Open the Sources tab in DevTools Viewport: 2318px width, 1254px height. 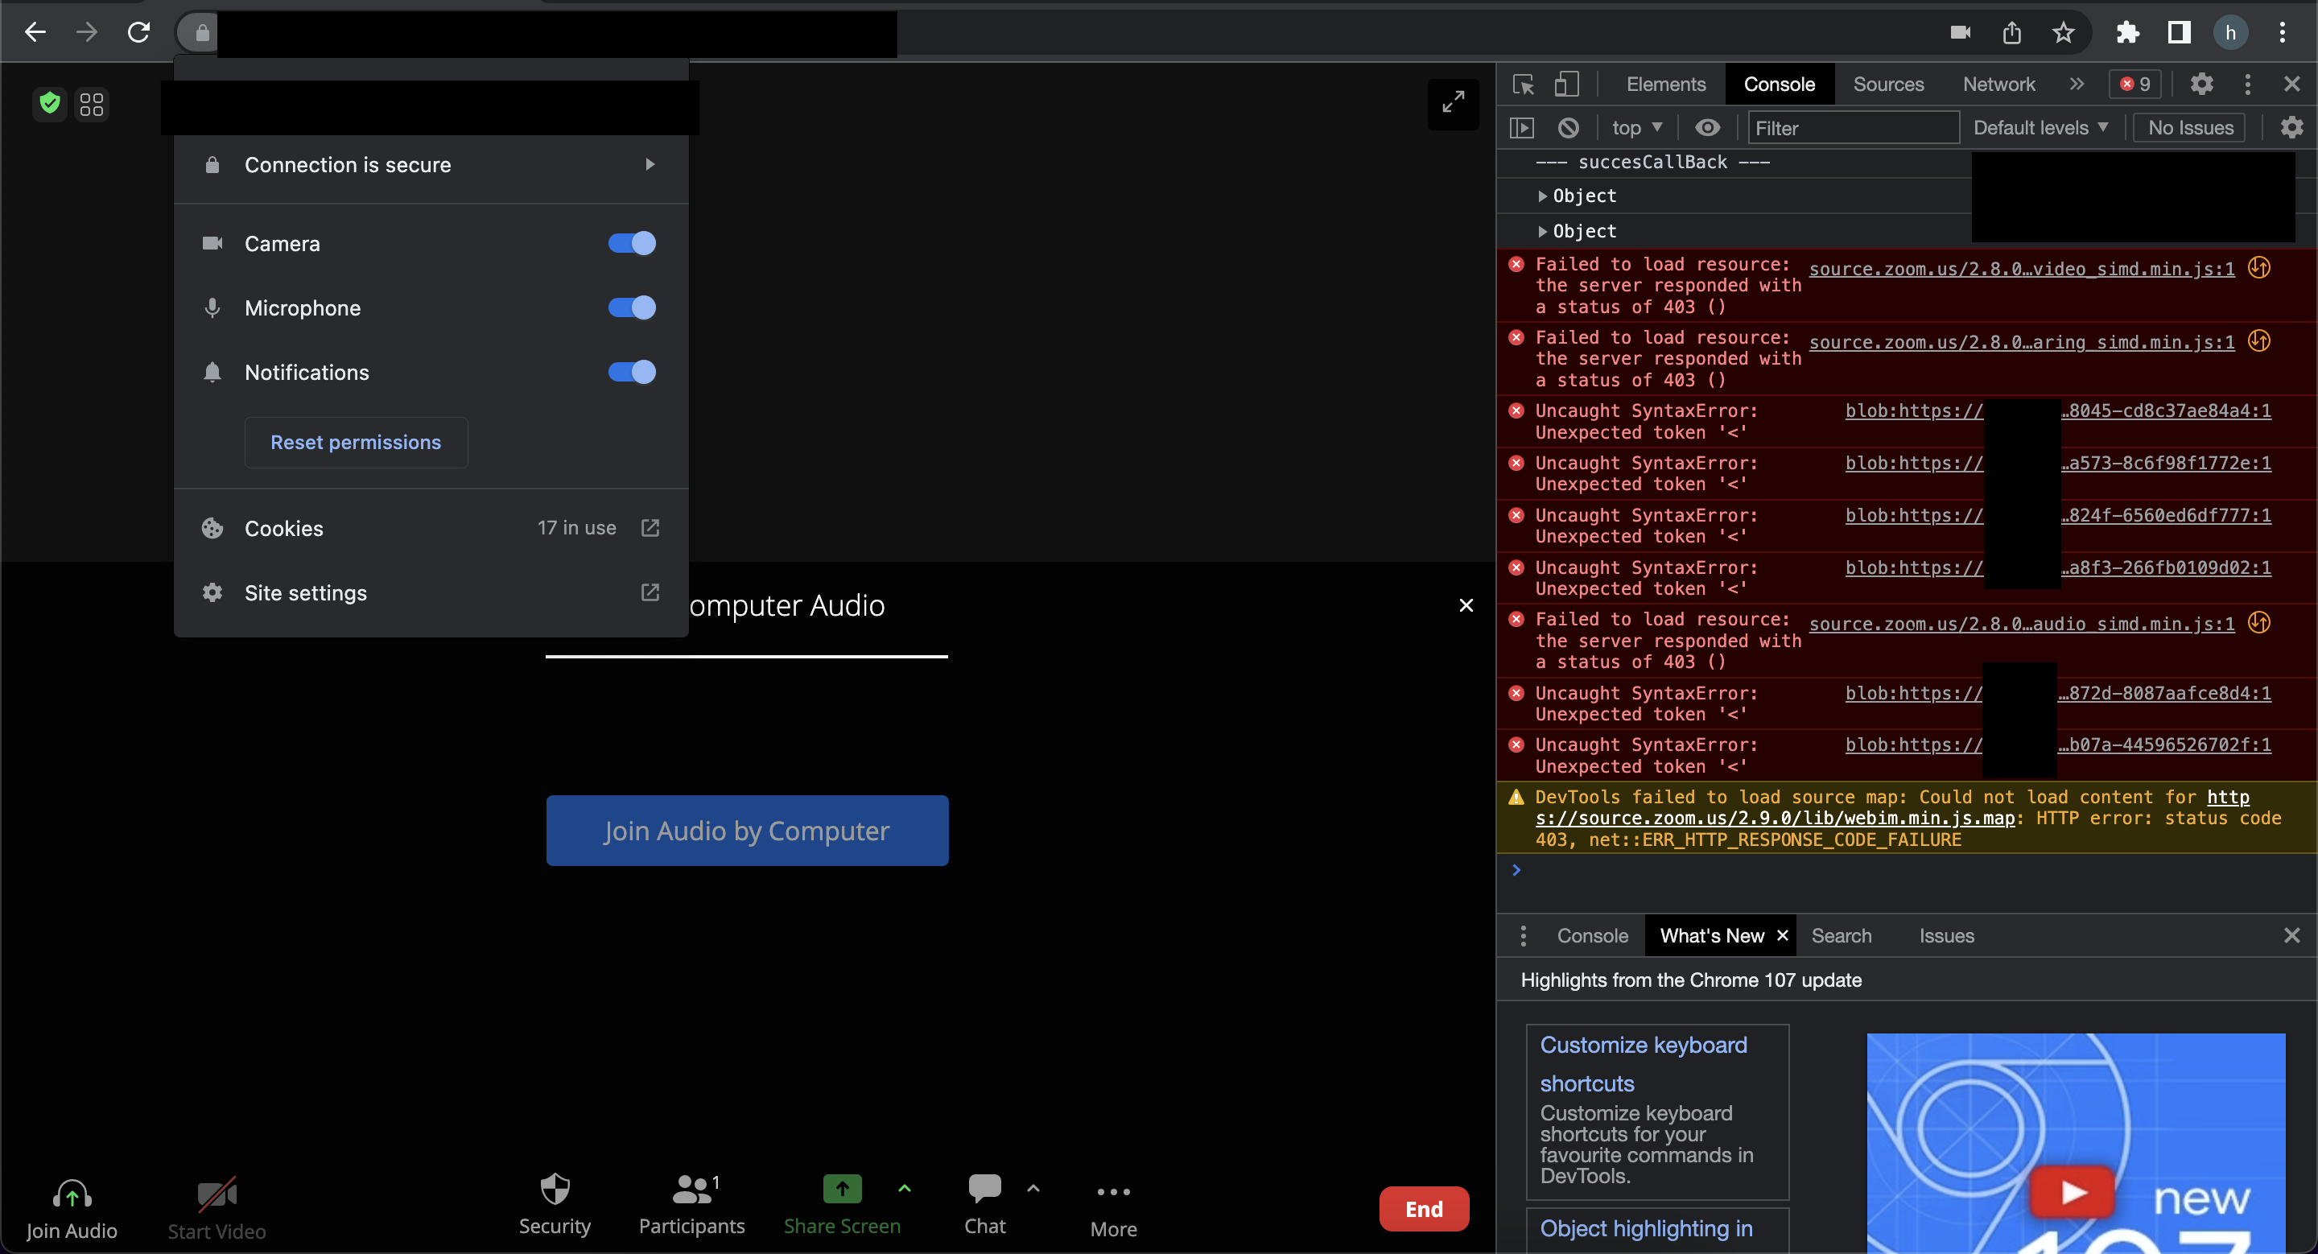1888,85
